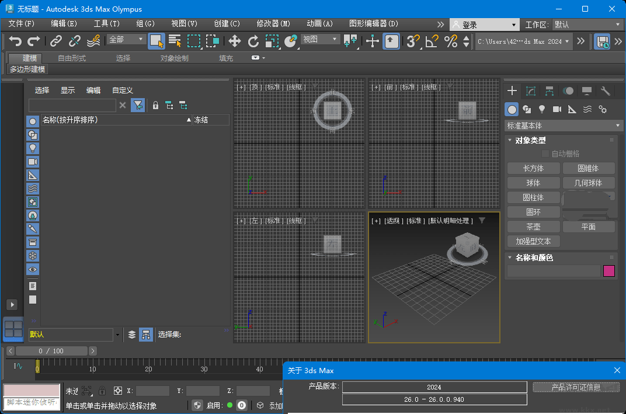
Task: Open the Lights creation category (bulb icon)
Action: click(x=542, y=109)
